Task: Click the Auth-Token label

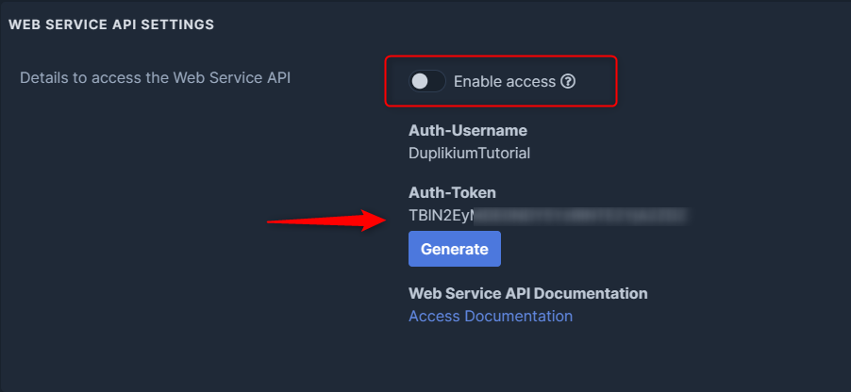Action: pos(452,193)
